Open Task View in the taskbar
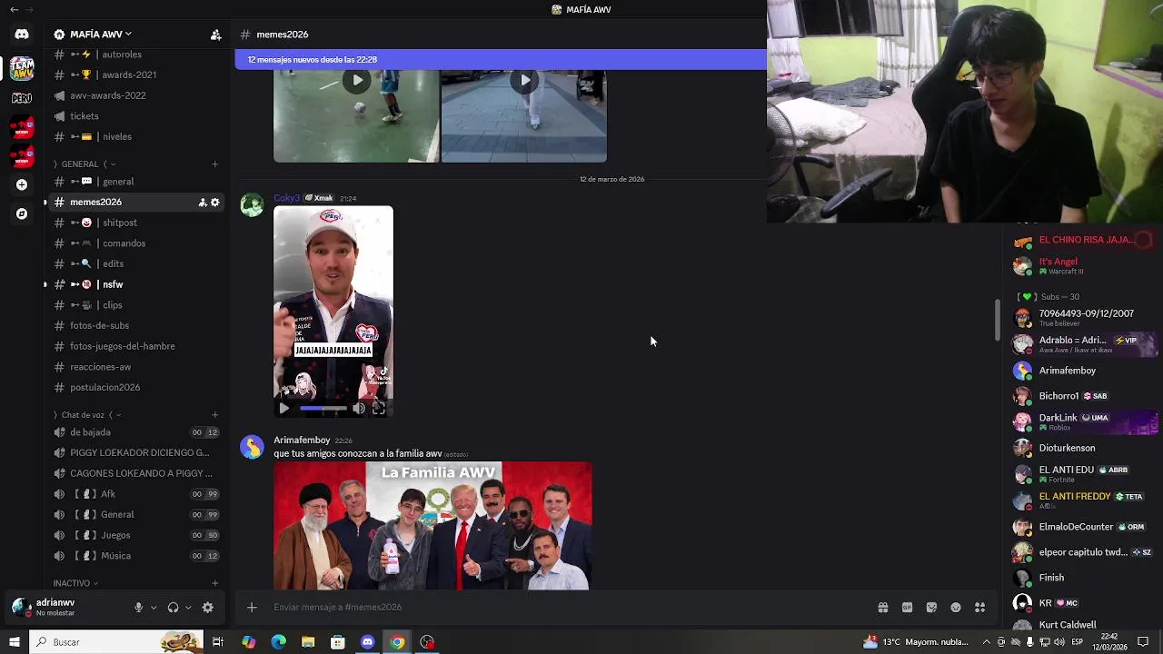 click(218, 642)
